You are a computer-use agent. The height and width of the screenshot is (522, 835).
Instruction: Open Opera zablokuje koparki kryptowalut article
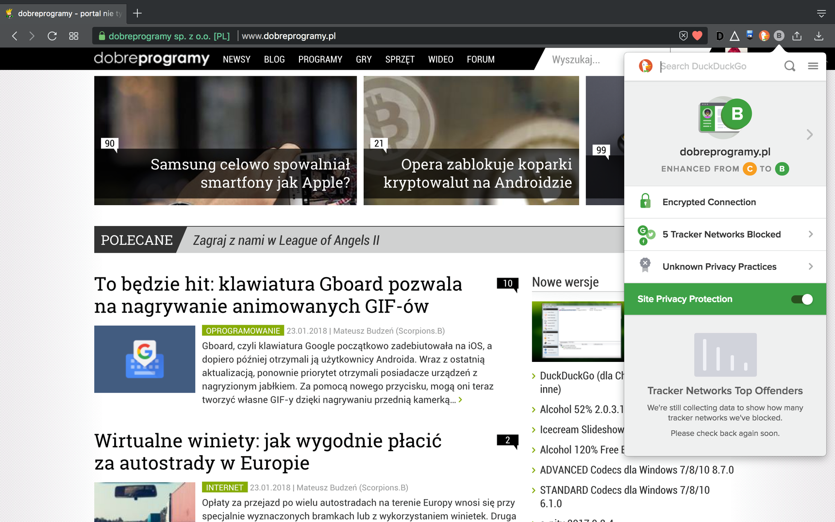pos(478,173)
